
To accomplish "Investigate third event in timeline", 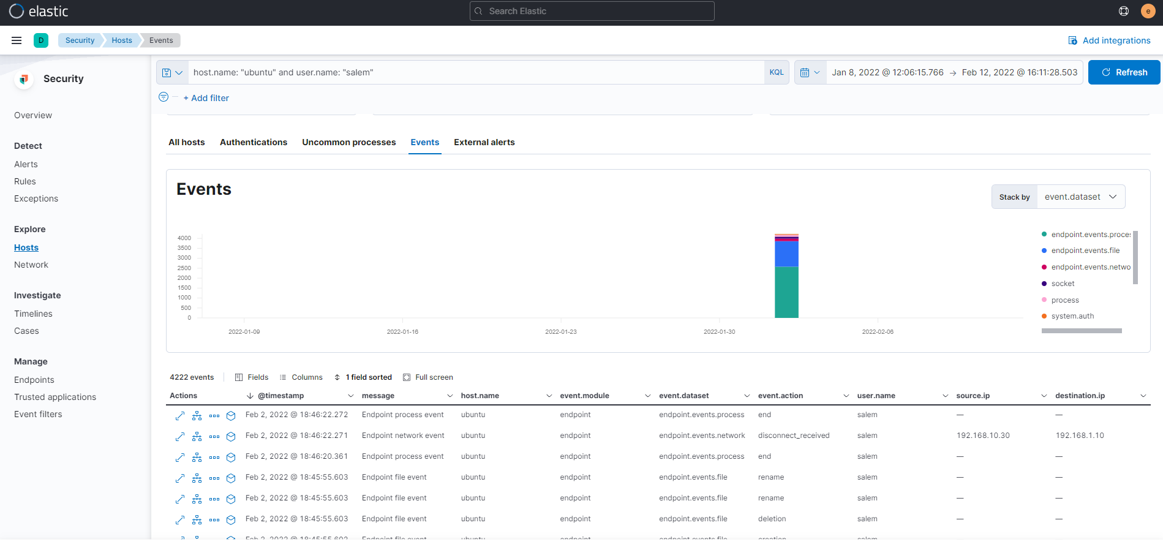I will click(x=231, y=458).
